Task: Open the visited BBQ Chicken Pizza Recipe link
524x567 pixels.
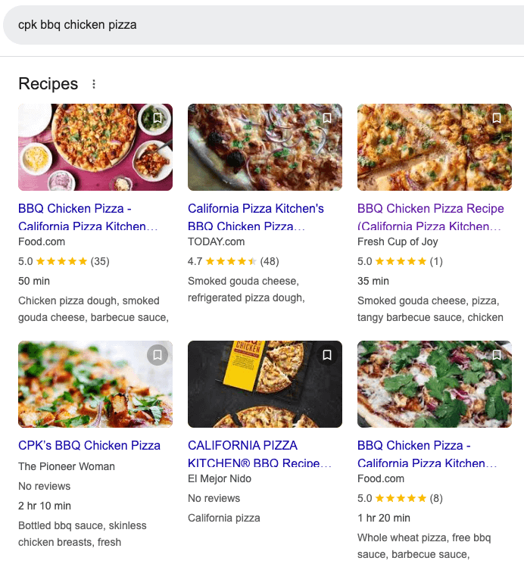Action: point(430,217)
